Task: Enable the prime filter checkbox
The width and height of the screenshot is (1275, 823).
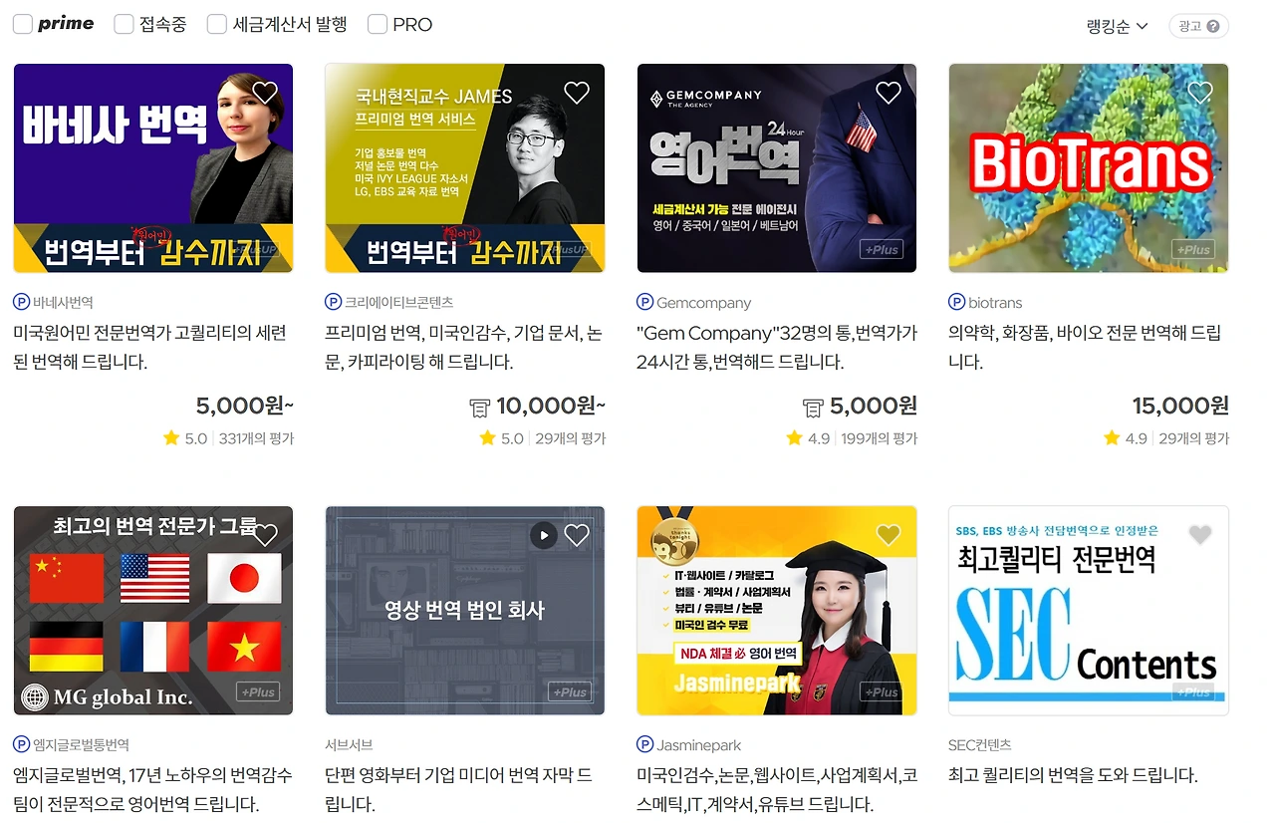Action: coord(23,24)
